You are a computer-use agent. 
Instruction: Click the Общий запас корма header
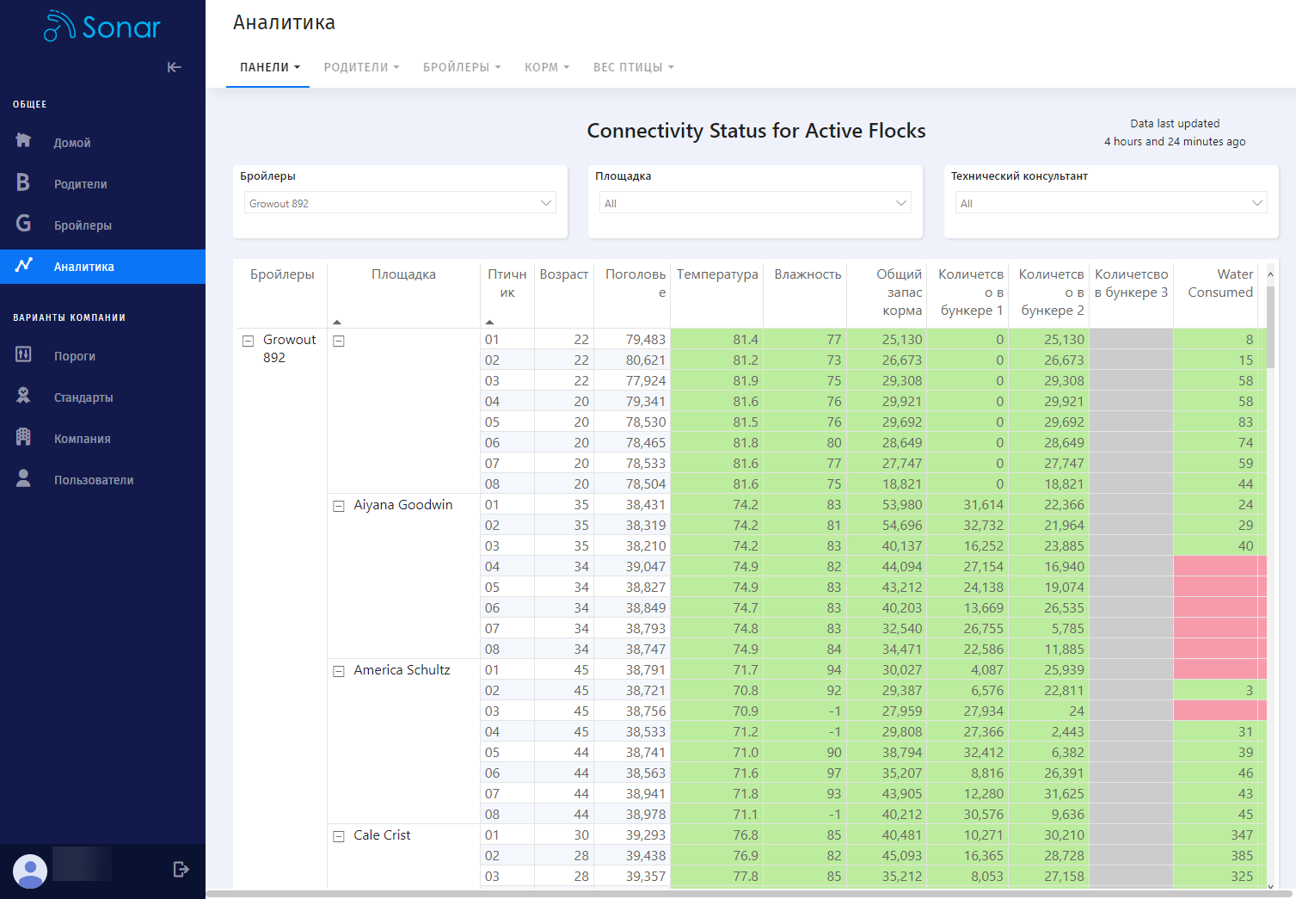[900, 292]
